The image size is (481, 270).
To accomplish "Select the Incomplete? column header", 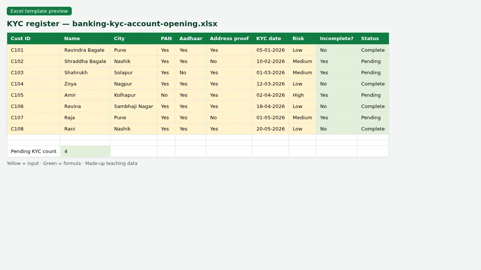I will [x=337, y=39].
